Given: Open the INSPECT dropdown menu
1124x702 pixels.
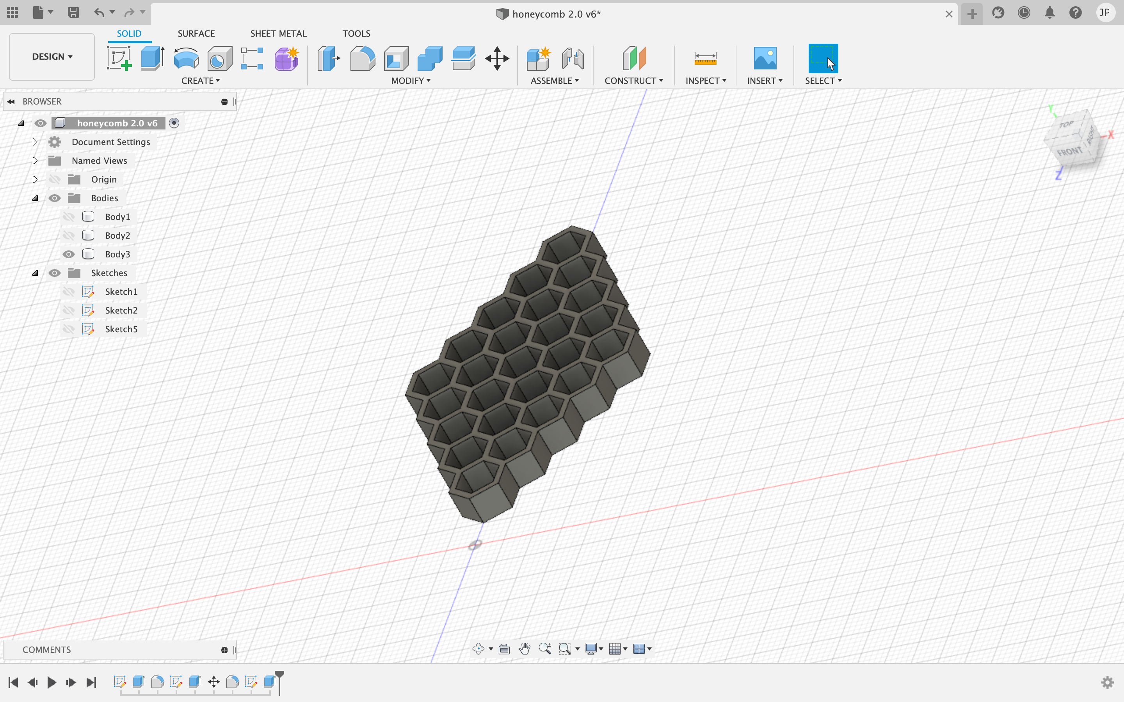Looking at the screenshot, I should [706, 81].
